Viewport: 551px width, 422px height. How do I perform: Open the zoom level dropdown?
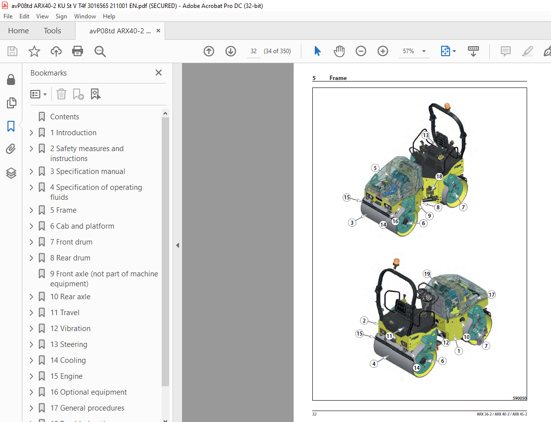[424, 51]
